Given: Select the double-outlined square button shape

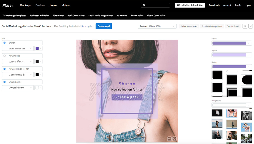Looking at the screenshot, I should [x=232, y=93].
